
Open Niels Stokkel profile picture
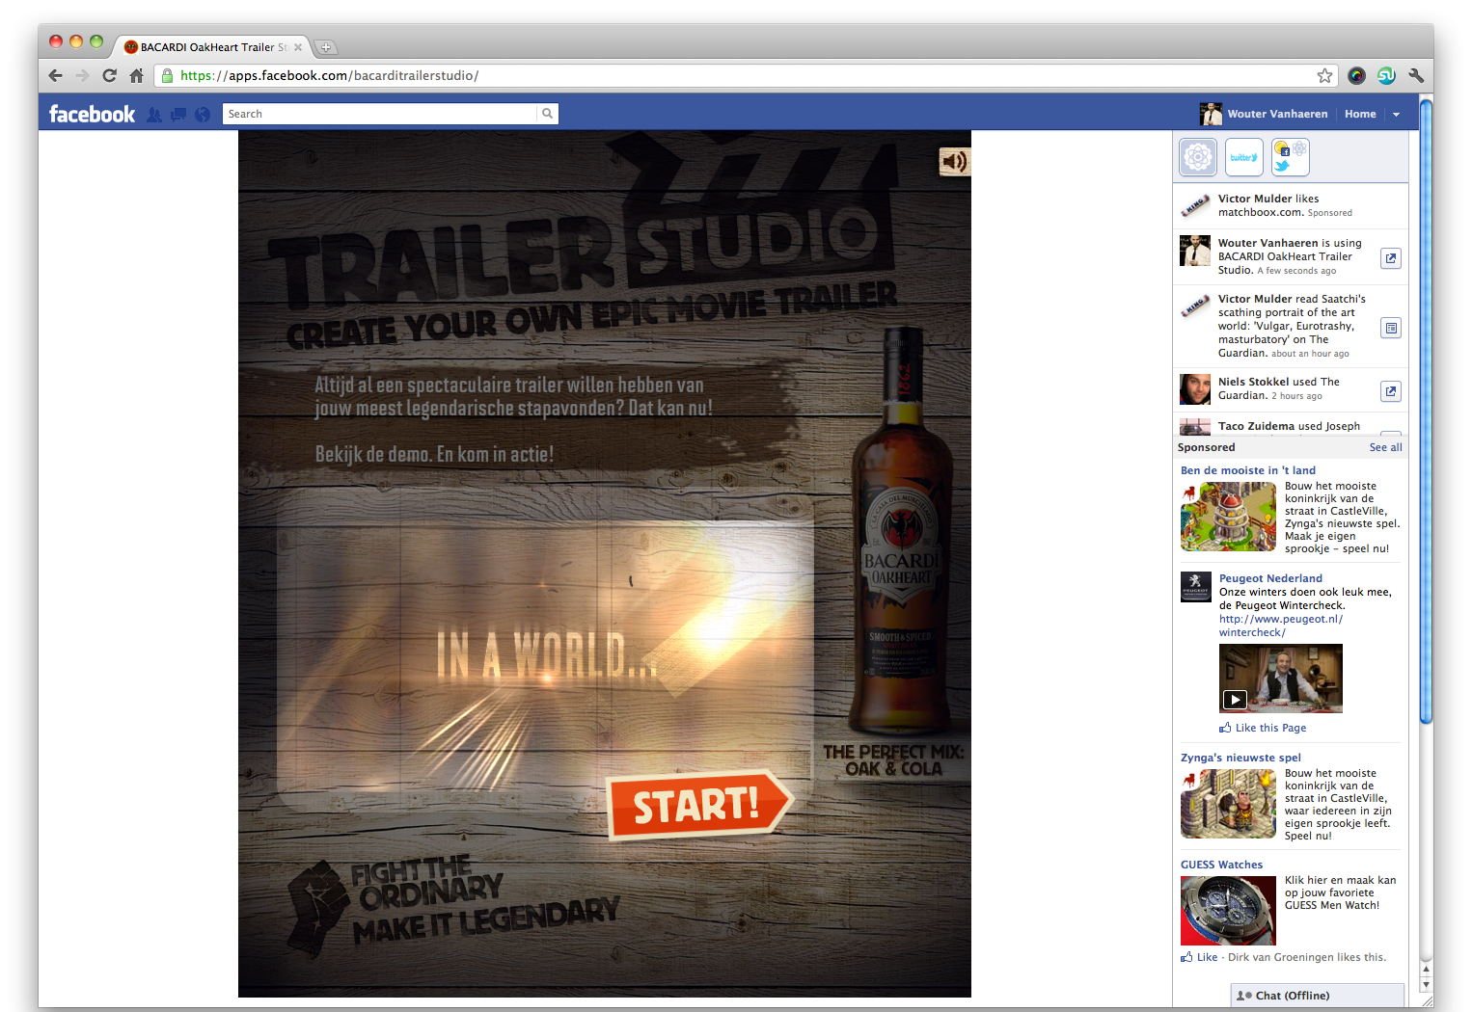click(x=1195, y=389)
